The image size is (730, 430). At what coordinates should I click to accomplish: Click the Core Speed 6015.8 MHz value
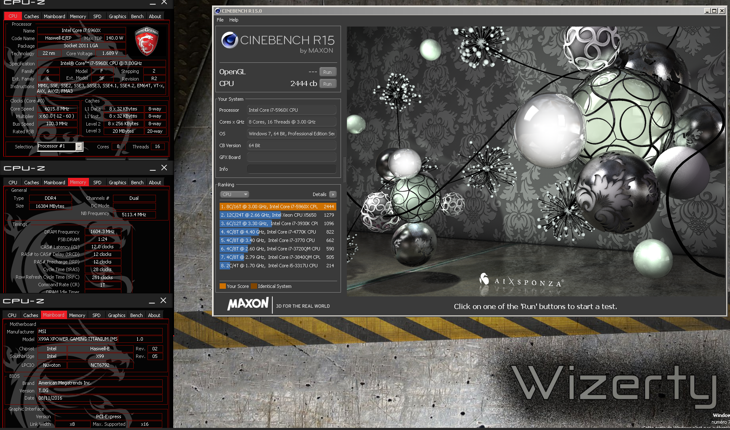57,109
